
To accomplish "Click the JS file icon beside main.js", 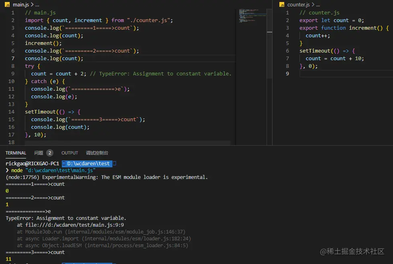I will click(7, 4).
